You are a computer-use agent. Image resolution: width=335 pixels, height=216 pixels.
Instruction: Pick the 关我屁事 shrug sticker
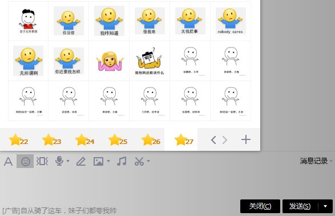pyautogui.click(x=190, y=21)
